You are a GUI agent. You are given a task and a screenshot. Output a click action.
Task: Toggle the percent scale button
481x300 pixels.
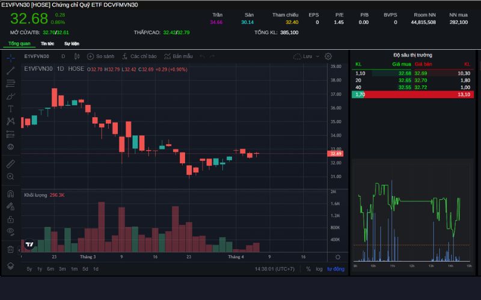308,269
